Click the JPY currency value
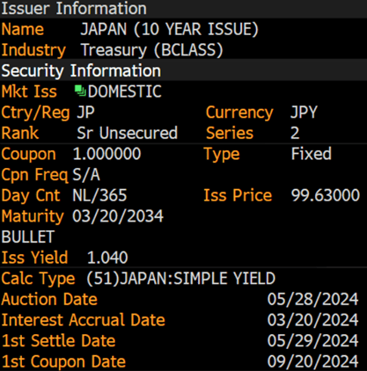The height and width of the screenshot is (371, 367). (304, 113)
